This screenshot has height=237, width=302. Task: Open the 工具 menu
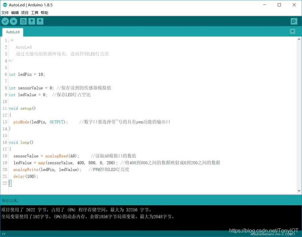(35, 13)
